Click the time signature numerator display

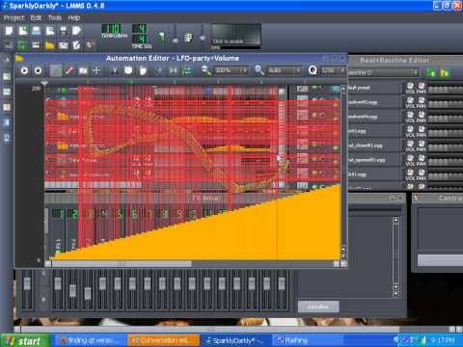click(140, 29)
